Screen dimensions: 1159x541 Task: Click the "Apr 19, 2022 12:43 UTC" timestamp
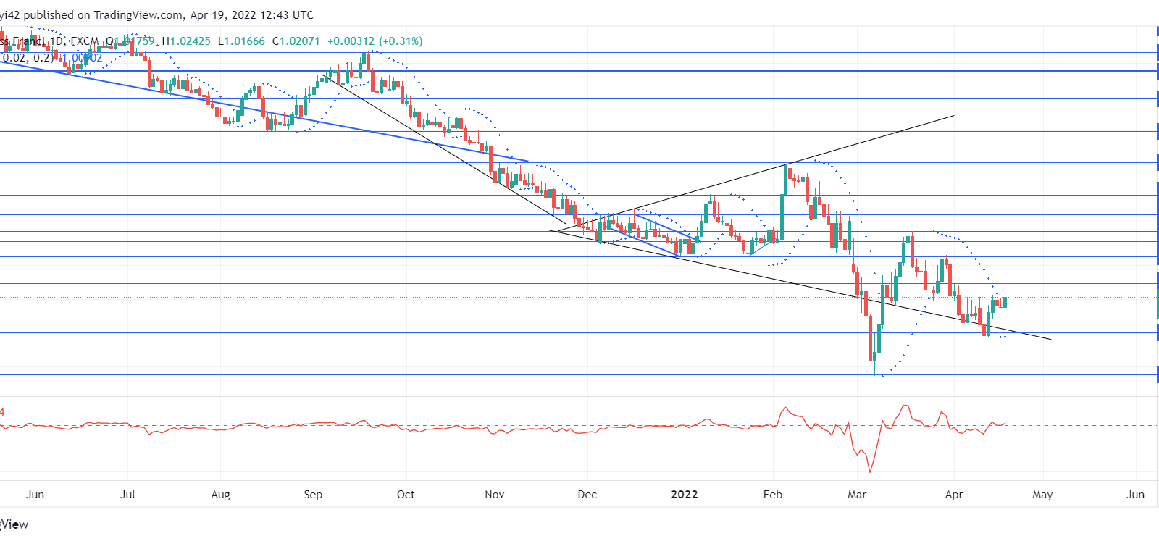pyautogui.click(x=251, y=14)
